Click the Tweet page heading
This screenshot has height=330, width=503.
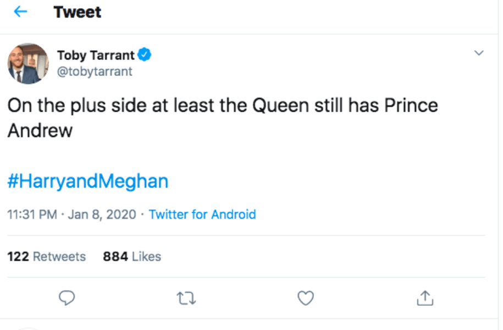(78, 12)
